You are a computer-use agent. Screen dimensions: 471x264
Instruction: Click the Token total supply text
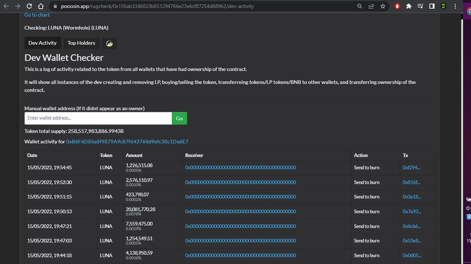tap(74, 131)
